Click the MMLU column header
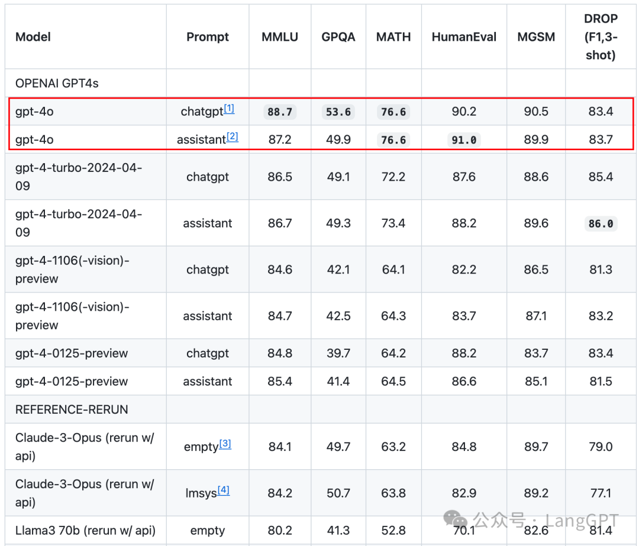Screen dimensions: 639x546 coord(280,37)
